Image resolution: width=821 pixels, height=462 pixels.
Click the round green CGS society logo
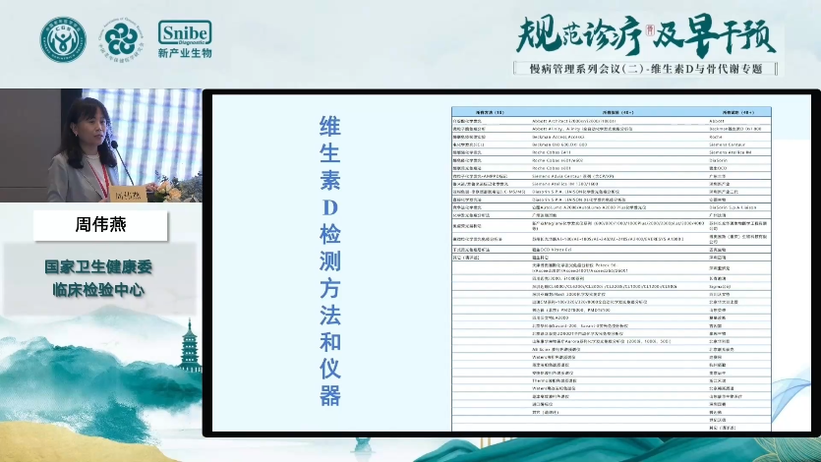coord(63,39)
